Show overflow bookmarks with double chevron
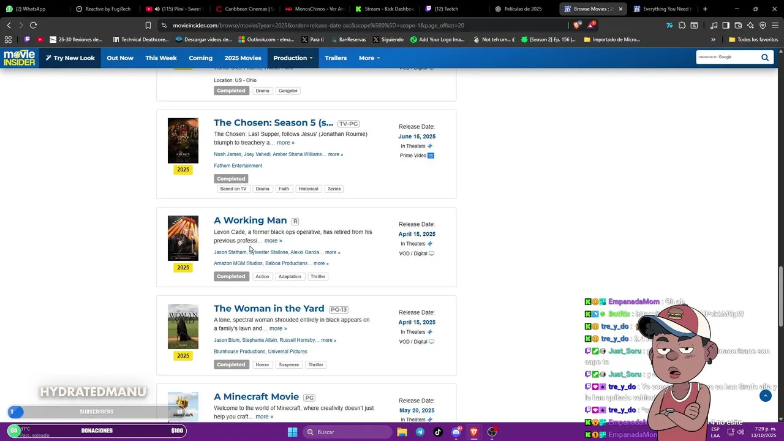Viewport: 784px width, 441px height. tap(713, 39)
